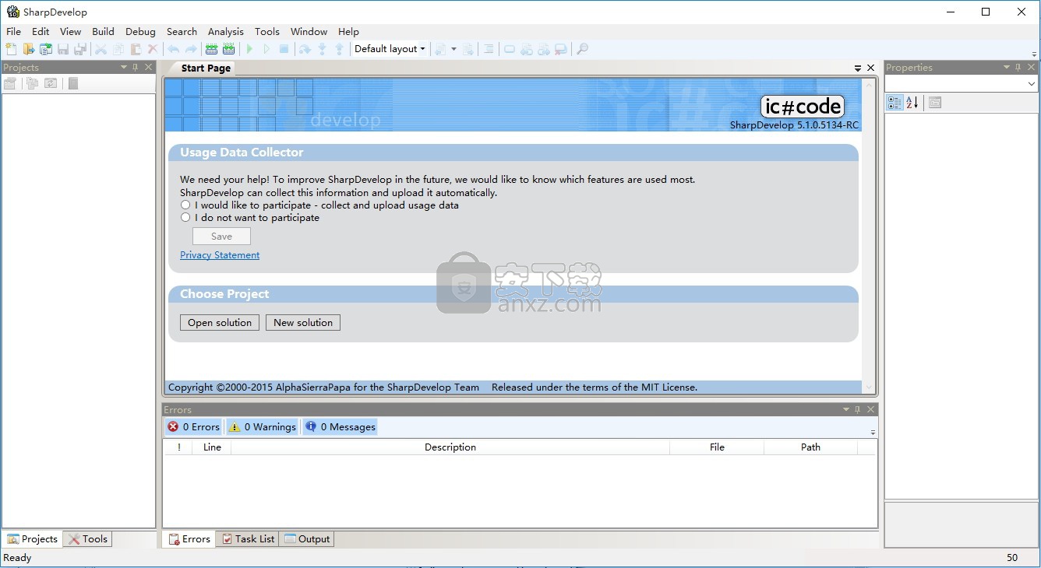
Task: Click the Rebuild Solution toolbar icon
Action: tap(229, 49)
